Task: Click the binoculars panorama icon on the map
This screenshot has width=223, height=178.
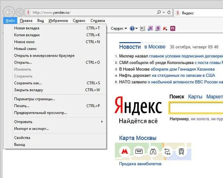Action: (153, 151)
